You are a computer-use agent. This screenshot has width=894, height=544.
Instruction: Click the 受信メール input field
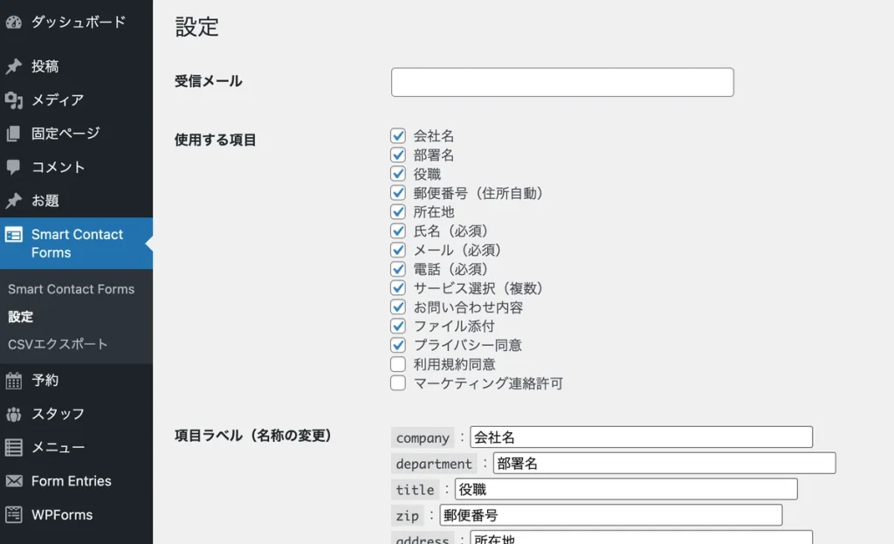(562, 81)
